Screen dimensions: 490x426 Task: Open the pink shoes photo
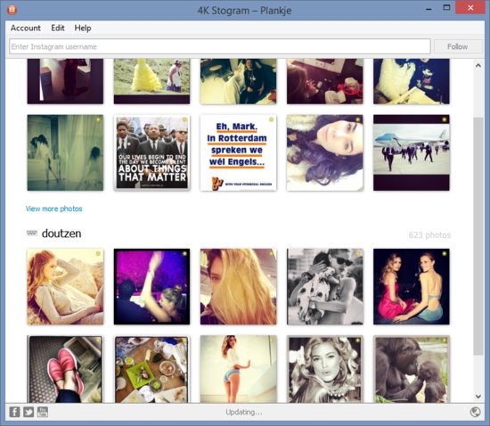pos(65,369)
